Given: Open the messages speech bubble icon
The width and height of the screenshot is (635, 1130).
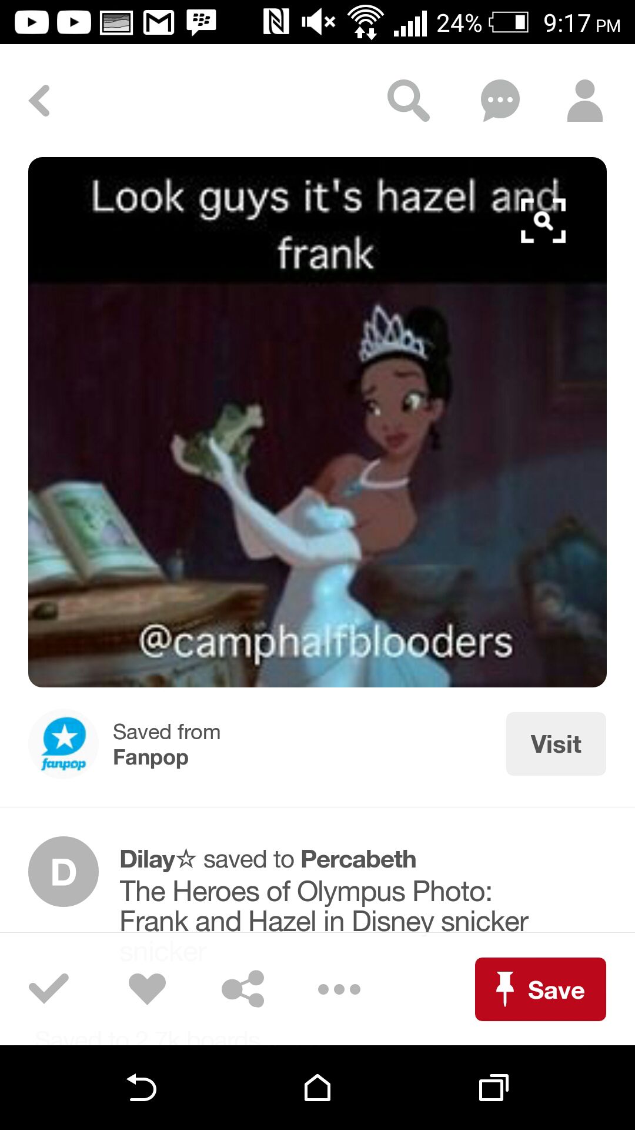Looking at the screenshot, I should [500, 101].
